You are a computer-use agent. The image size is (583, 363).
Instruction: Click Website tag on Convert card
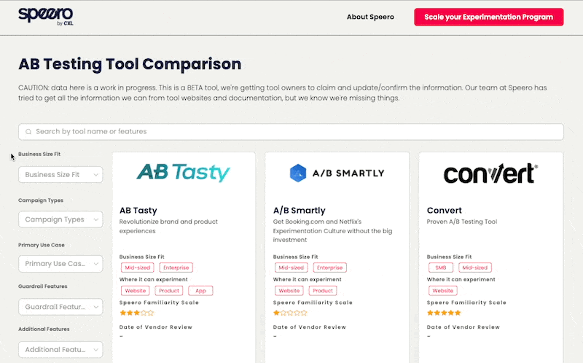(443, 291)
